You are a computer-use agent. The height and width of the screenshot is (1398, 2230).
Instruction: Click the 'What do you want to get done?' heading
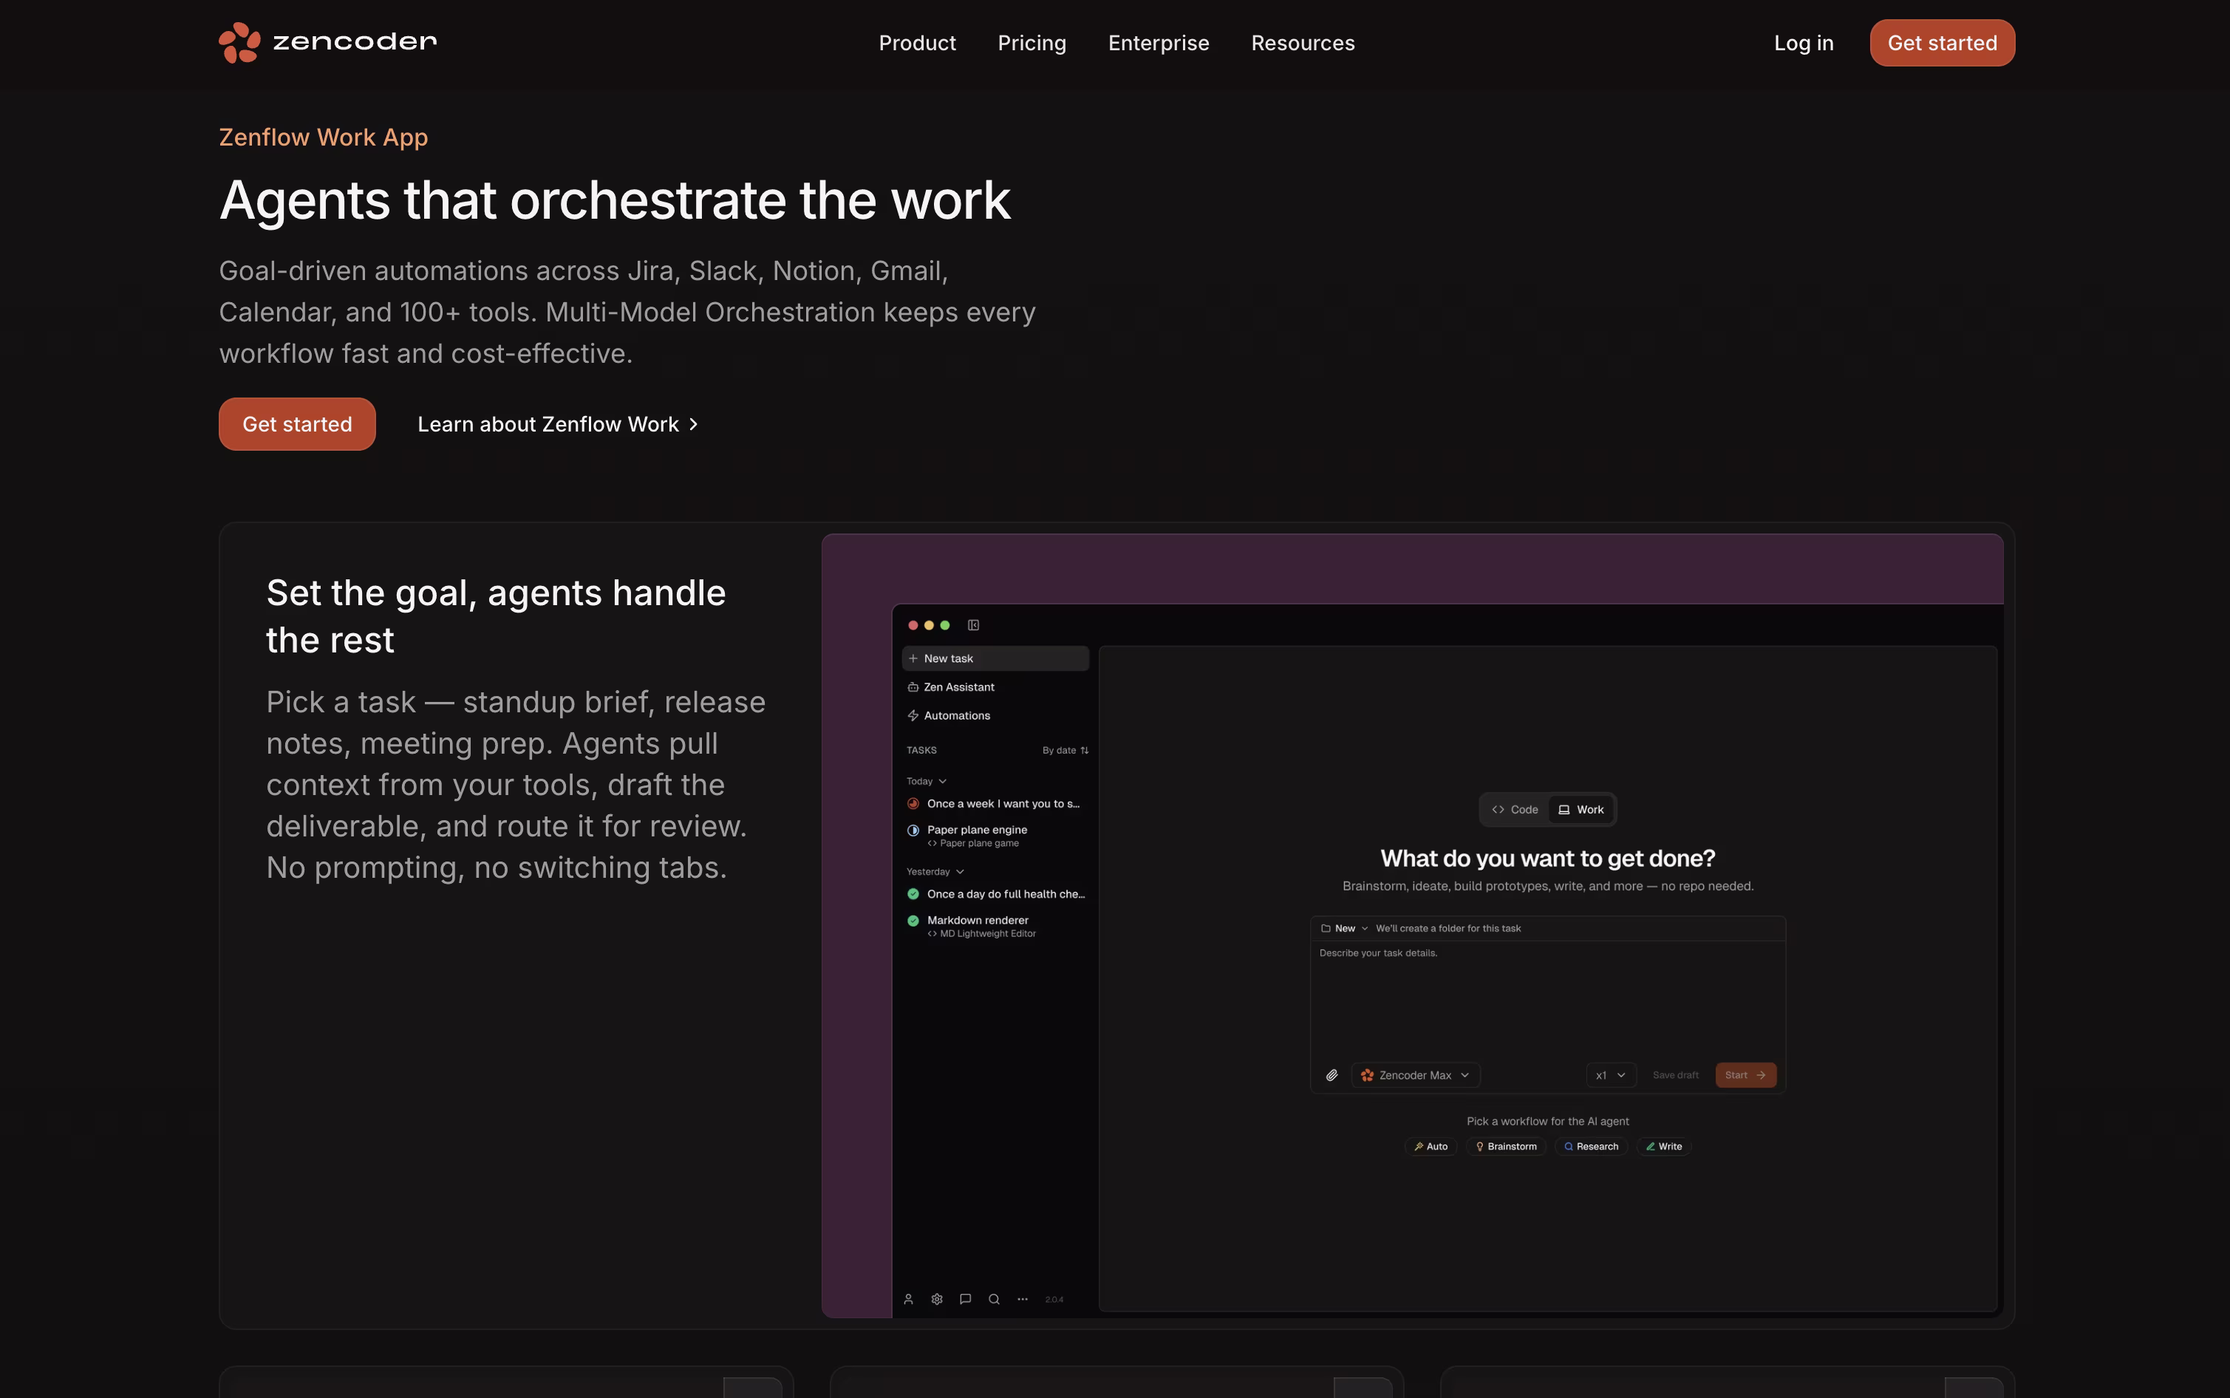pyautogui.click(x=1548, y=859)
